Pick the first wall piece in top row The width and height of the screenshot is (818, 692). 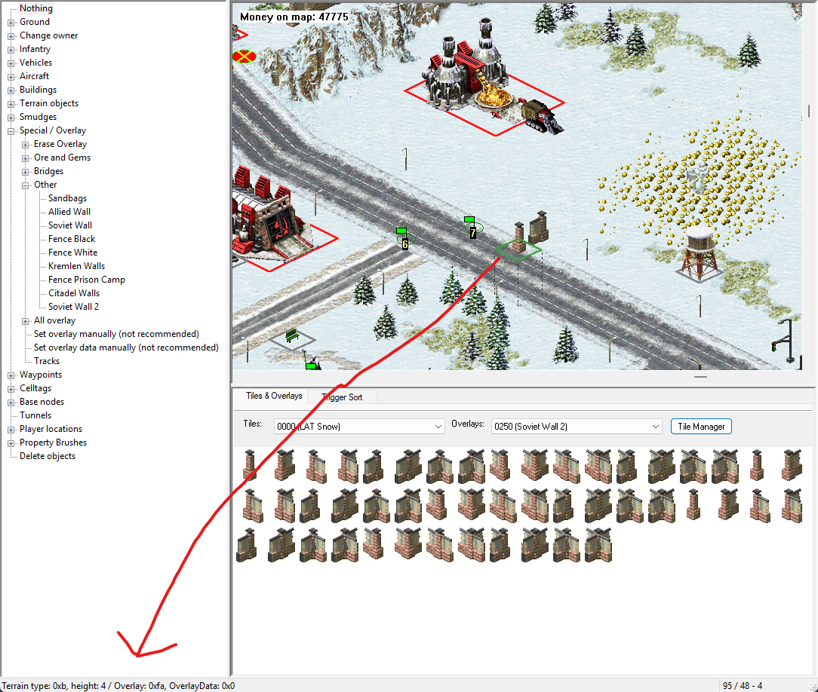pyautogui.click(x=251, y=465)
